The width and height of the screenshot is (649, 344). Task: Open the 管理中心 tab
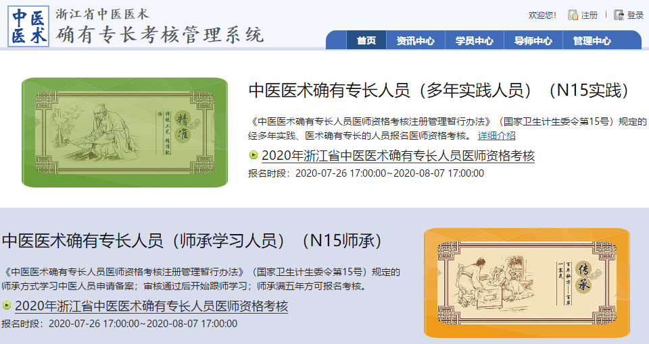tap(592, 40)
